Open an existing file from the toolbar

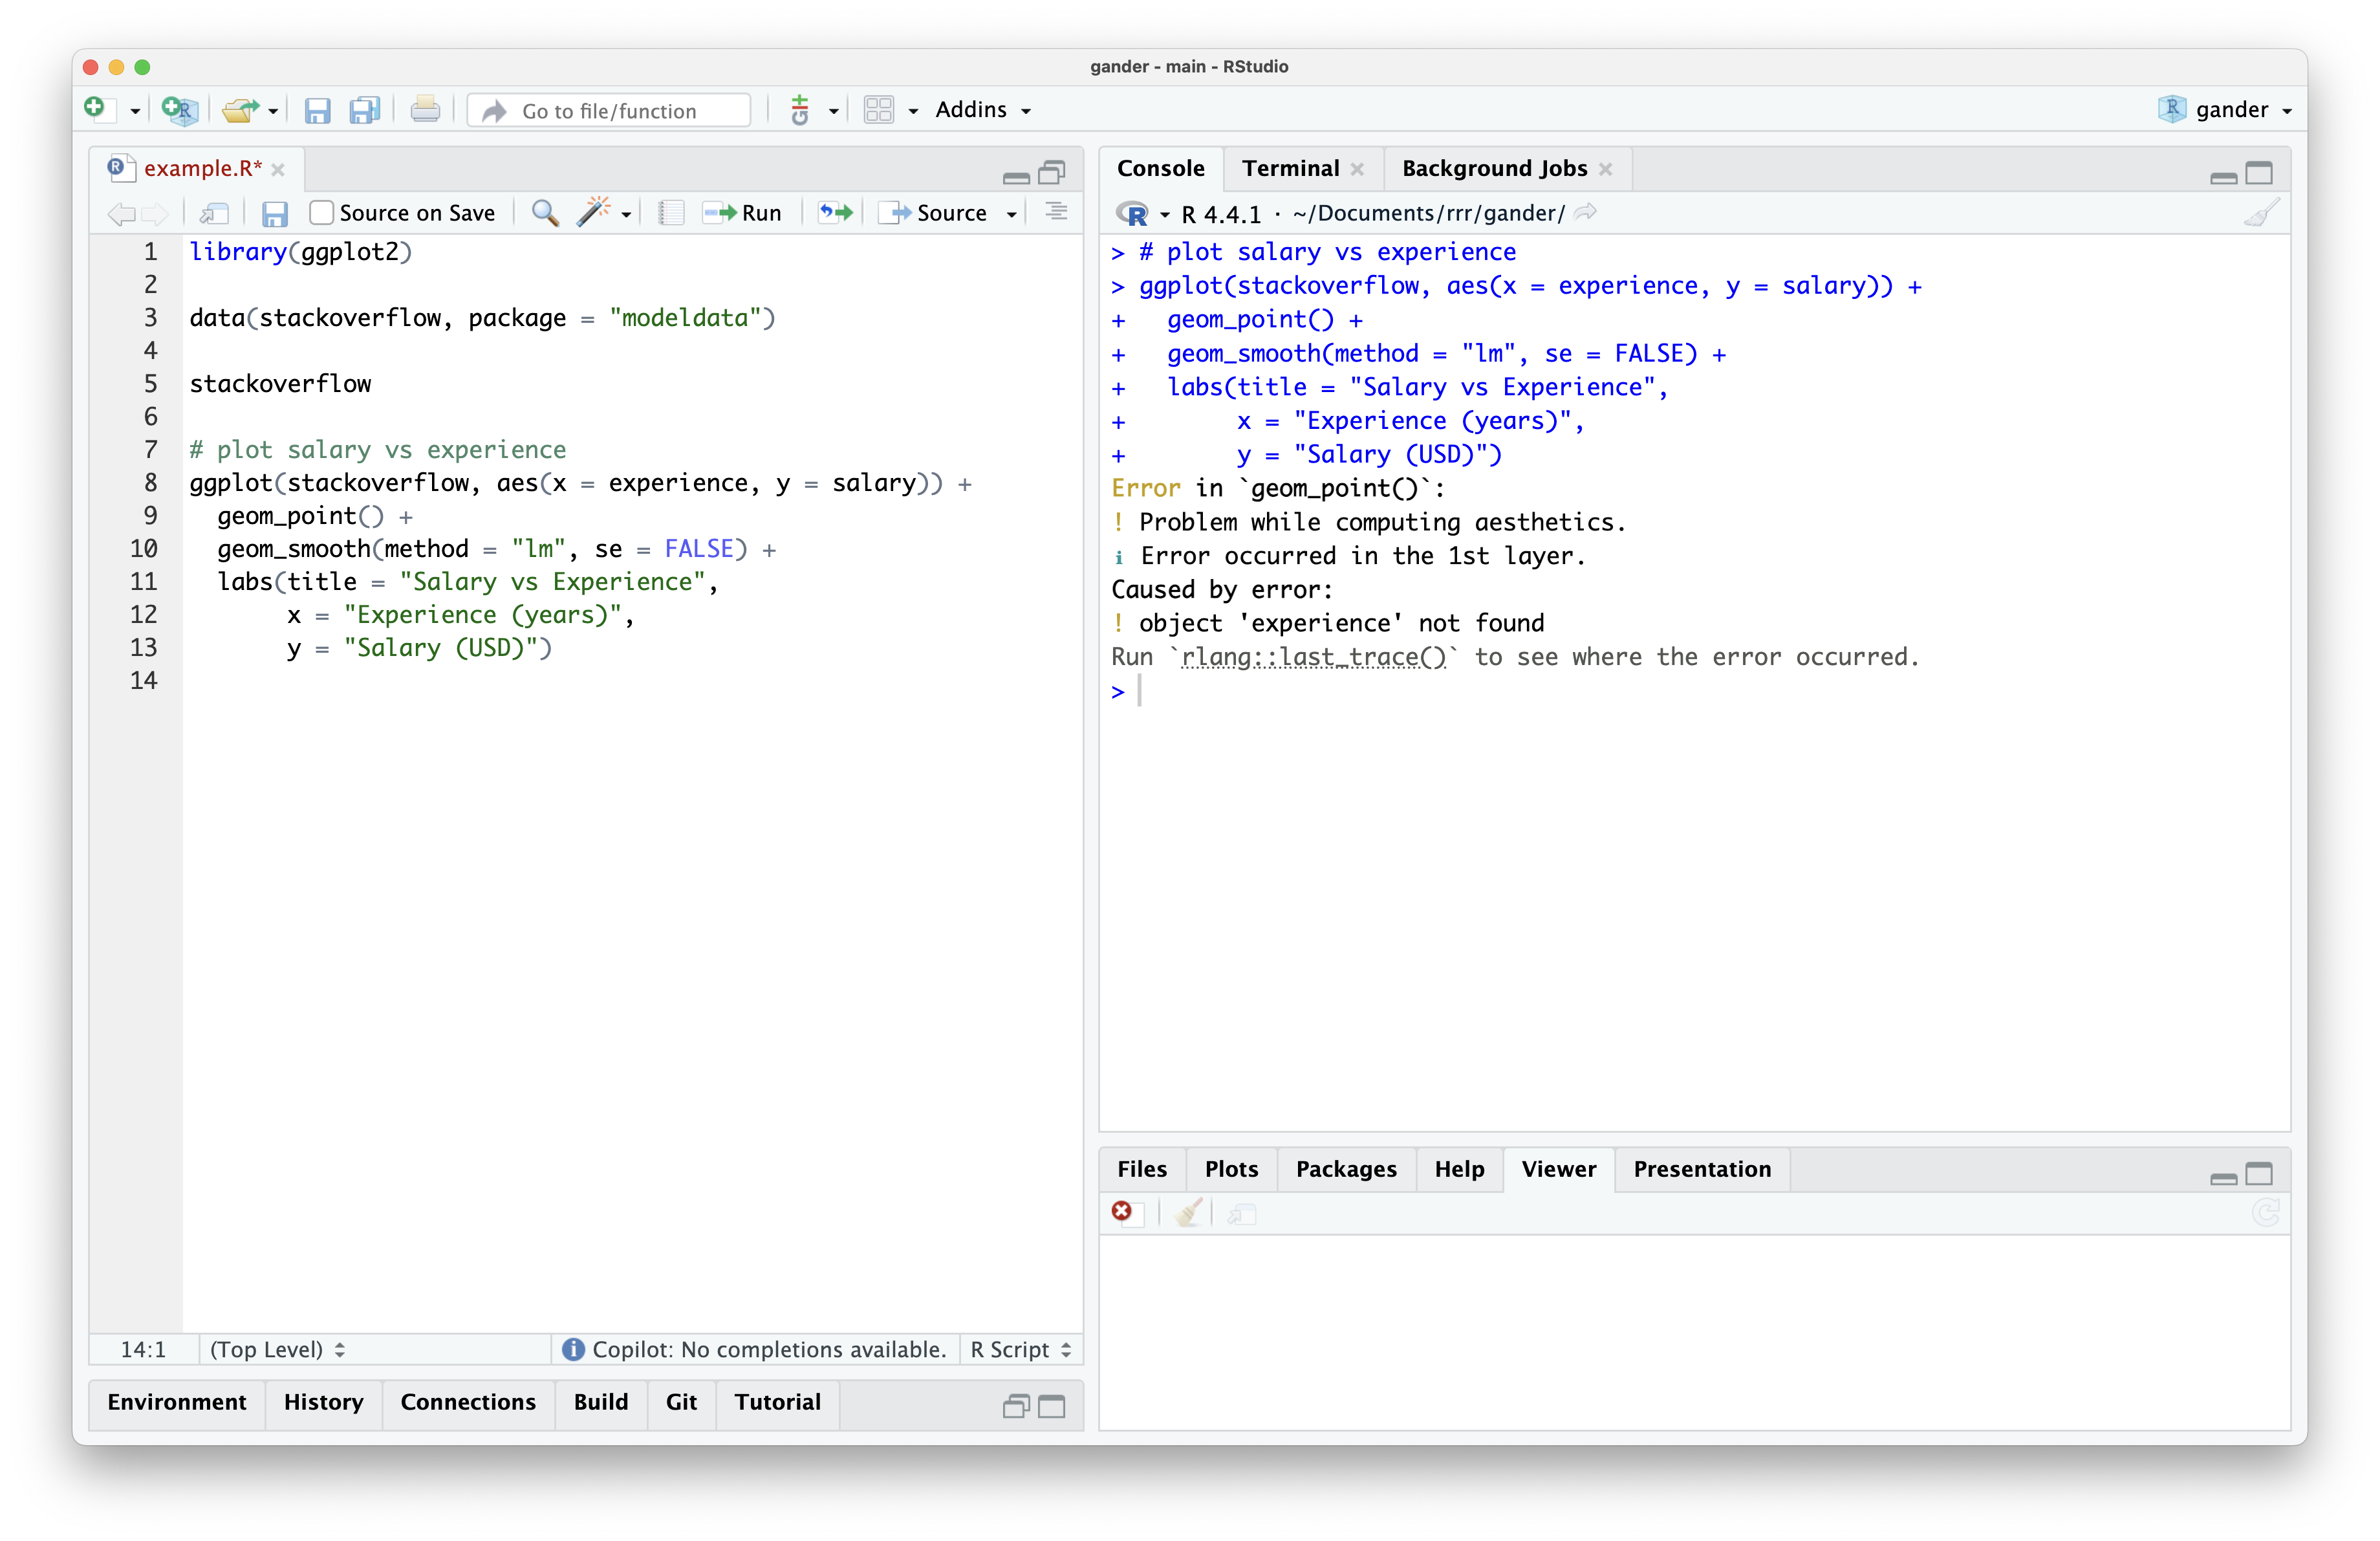pyautogui.click(x=240, y=110)
